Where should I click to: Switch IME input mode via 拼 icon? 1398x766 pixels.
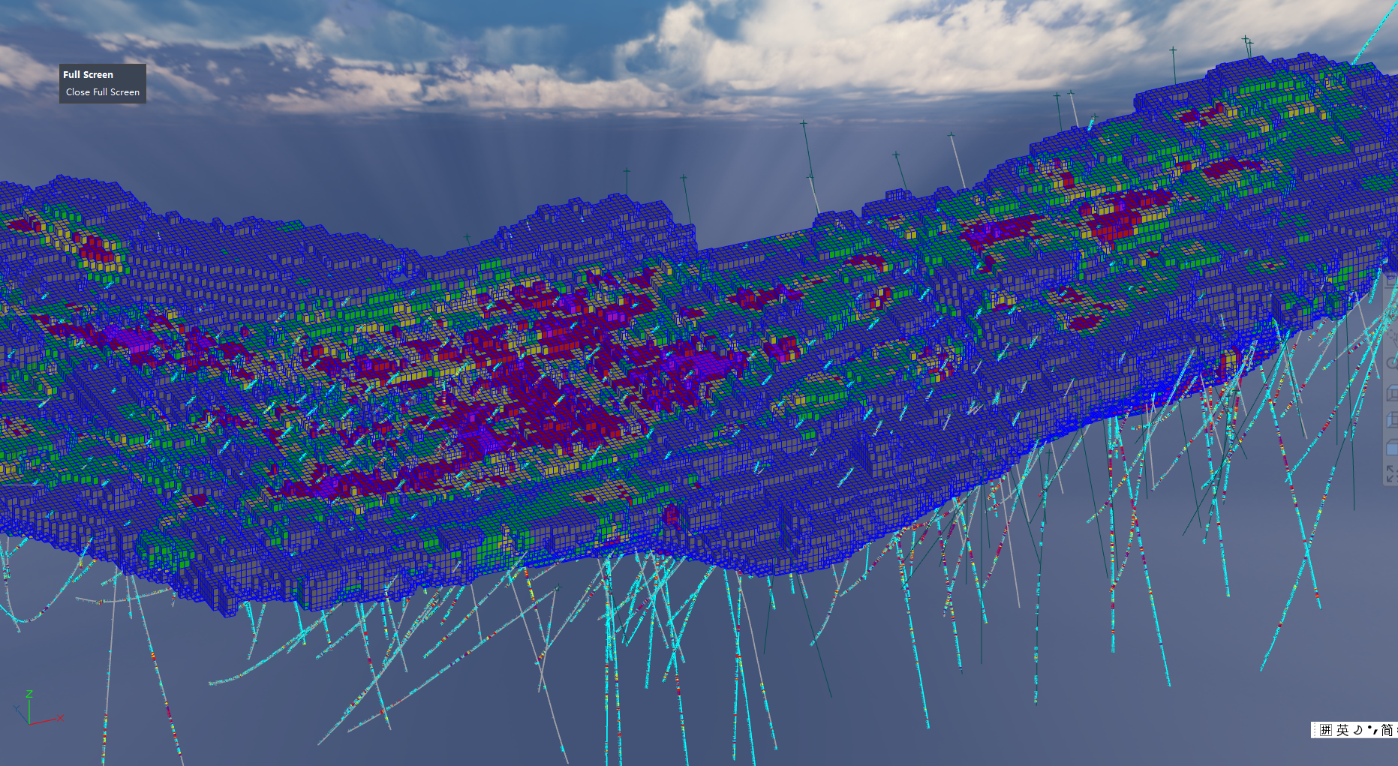click(1326, 730)
